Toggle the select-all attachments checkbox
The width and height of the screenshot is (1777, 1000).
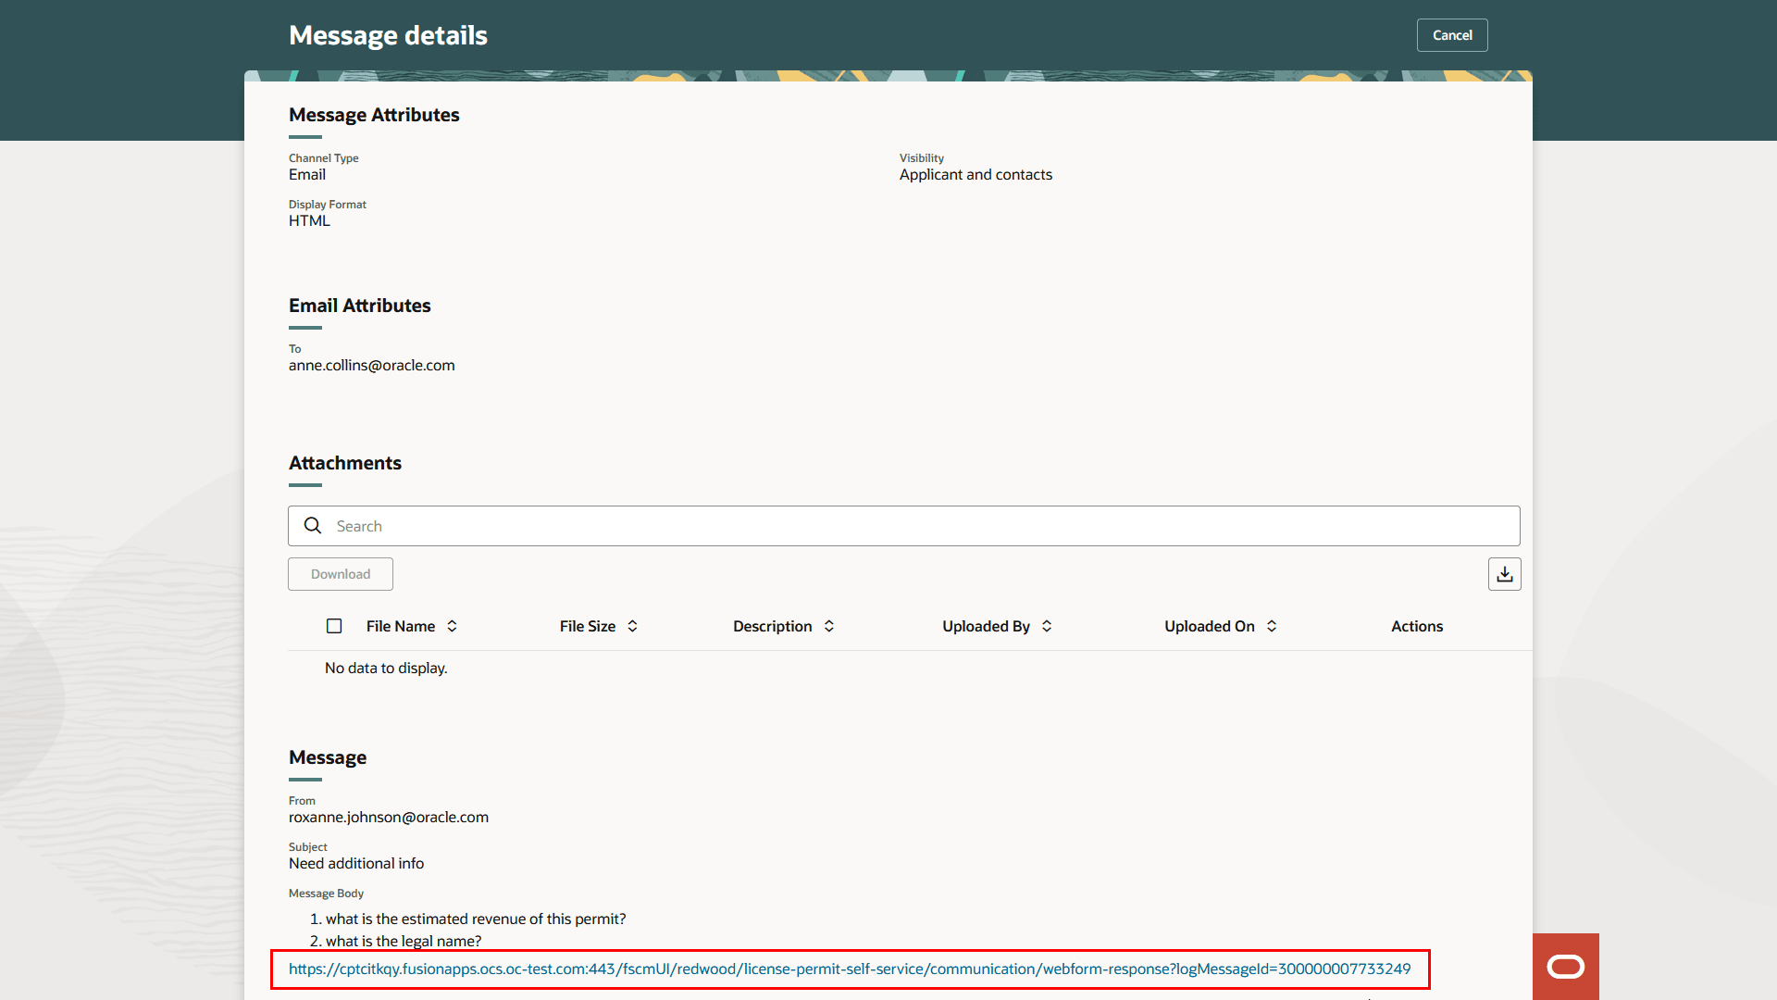click(x=334, y=626)
